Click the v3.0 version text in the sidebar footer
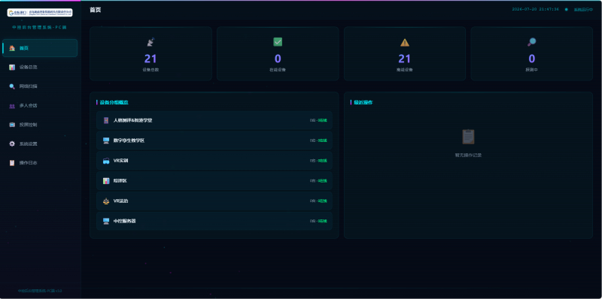 click(59, 291)
